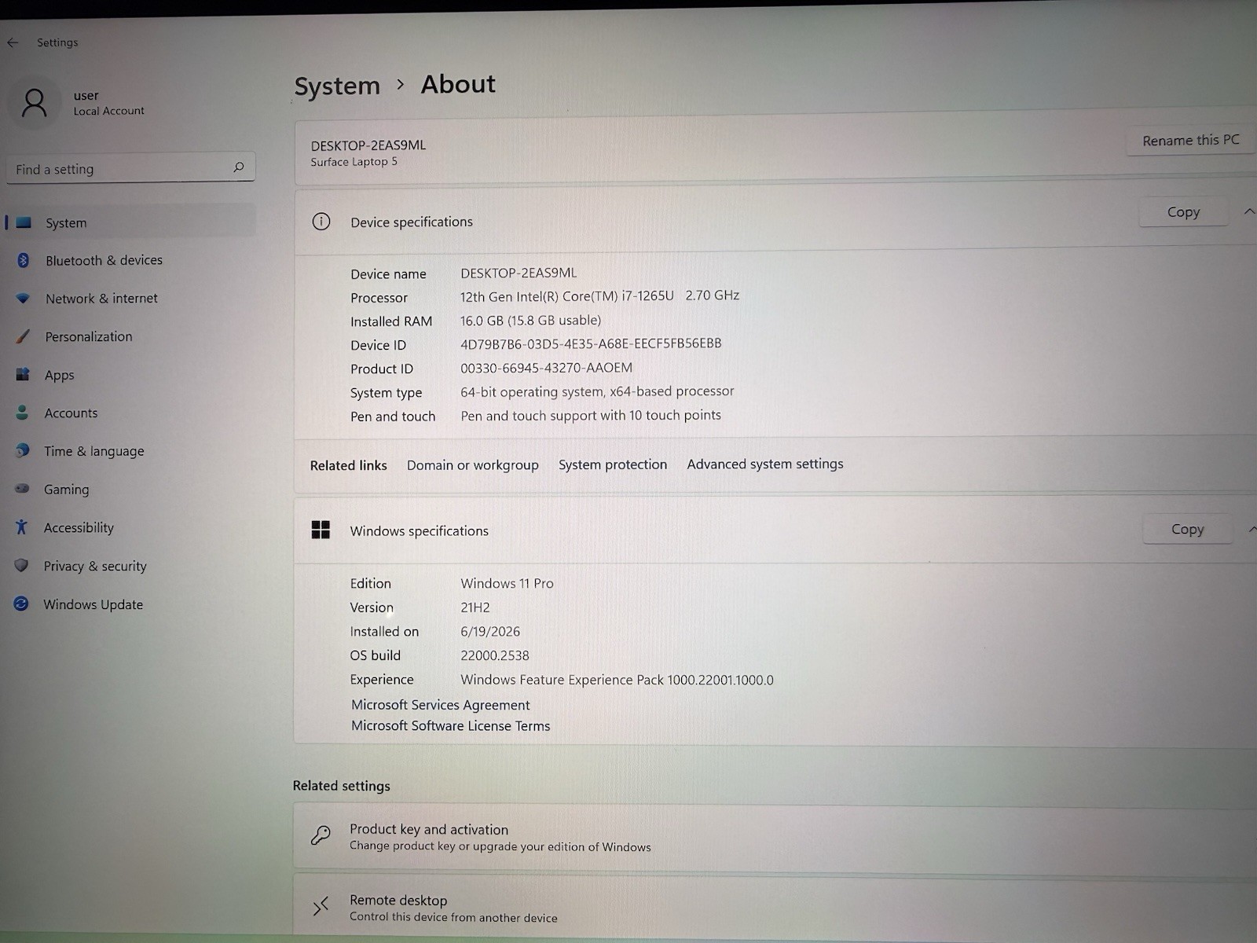Click the Personalization brush icon
The width and height of the screenshot is (1257, 943).
pyautogui.click(x=23, y=336)
